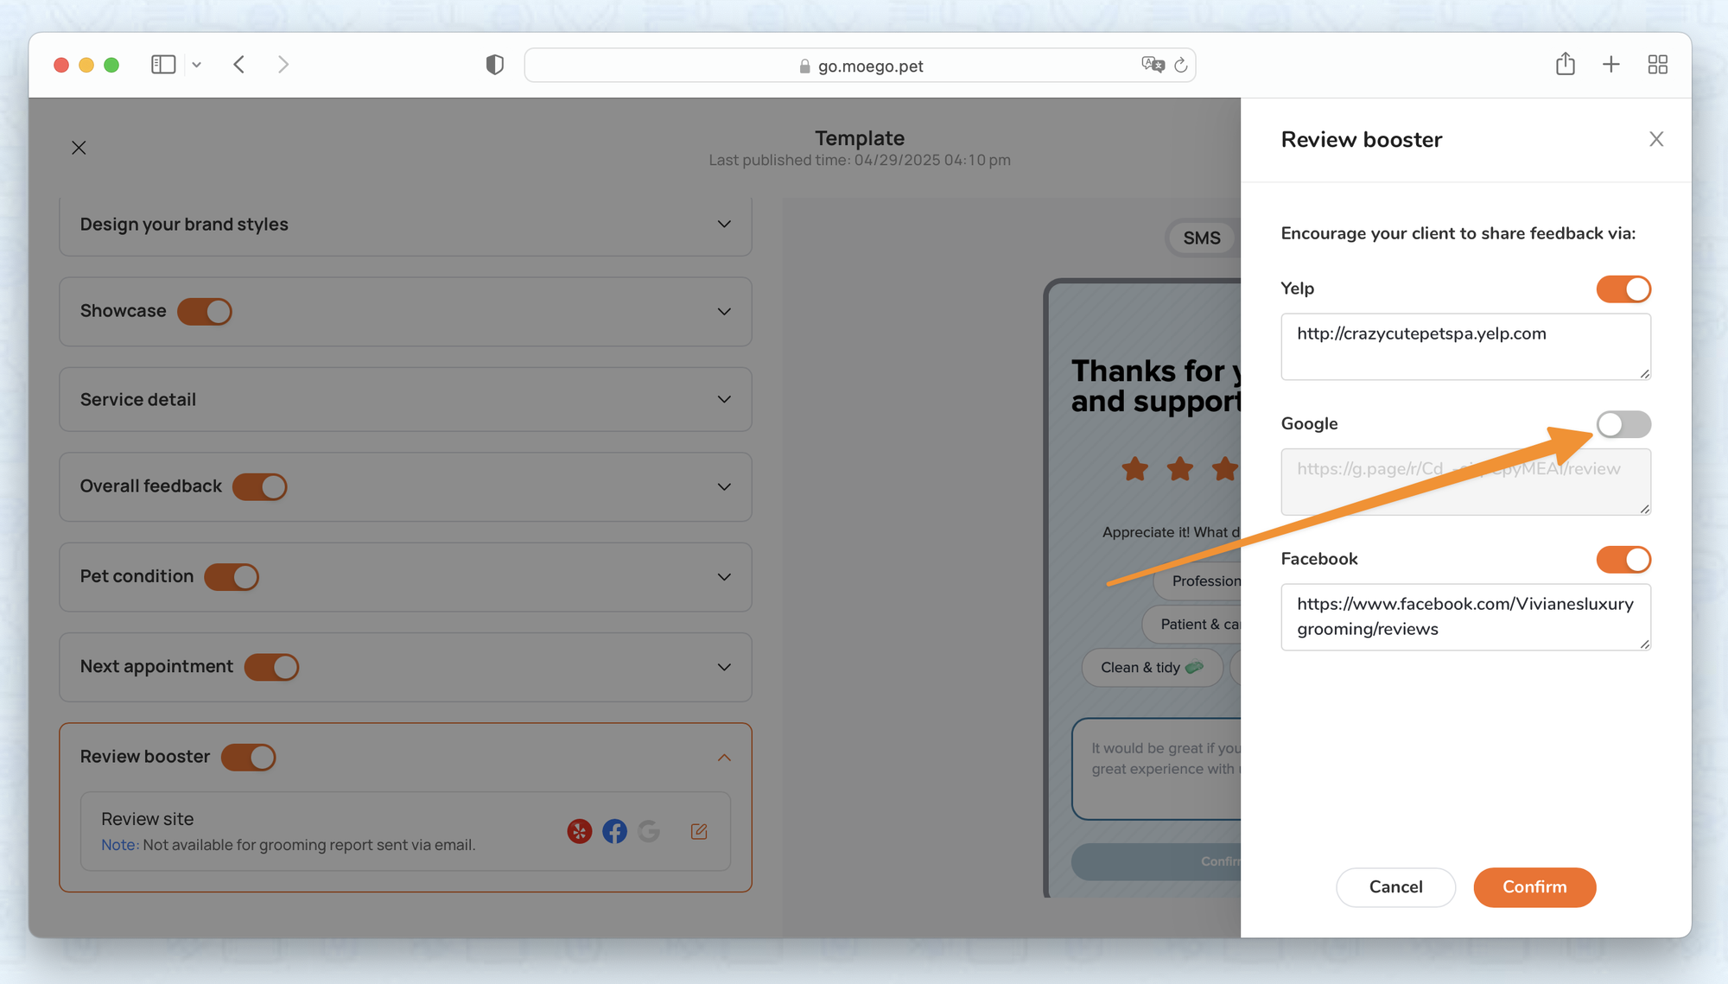Reload the page with the refresh icon
Viewport: 1728px width, 984px height.
(x=1181, y=65)
